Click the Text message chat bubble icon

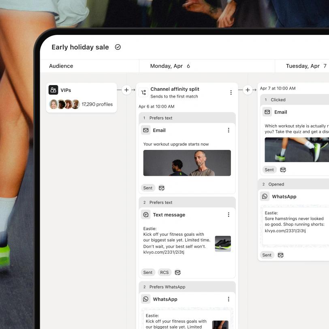coord(146,215)
